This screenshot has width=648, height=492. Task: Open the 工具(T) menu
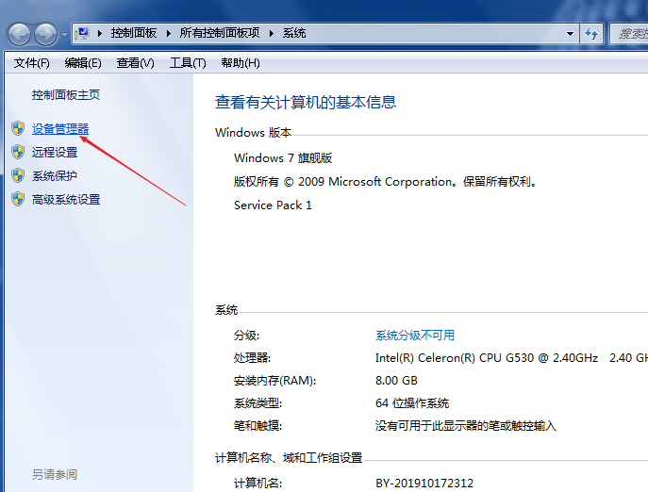point(188,63)
